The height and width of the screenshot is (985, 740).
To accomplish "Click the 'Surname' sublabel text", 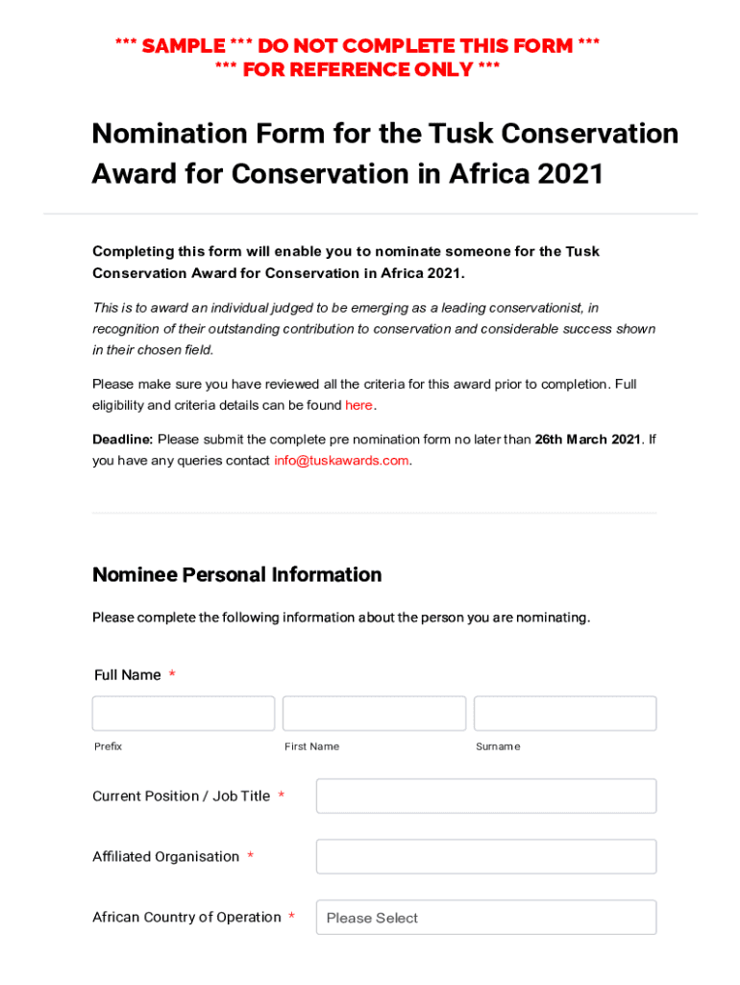I will [498, 746].
